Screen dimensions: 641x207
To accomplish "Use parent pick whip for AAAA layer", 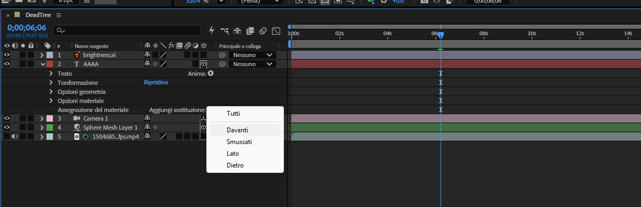I will pos(222,64).
